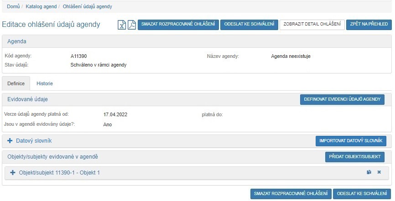
Task: Switch to the Definice tab
Action: (x=16, y=84)
